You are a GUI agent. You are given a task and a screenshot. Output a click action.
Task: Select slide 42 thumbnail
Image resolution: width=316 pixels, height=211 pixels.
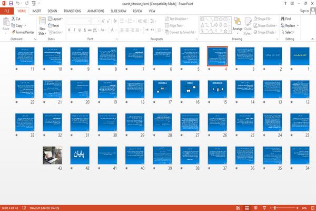pos(80,155)
